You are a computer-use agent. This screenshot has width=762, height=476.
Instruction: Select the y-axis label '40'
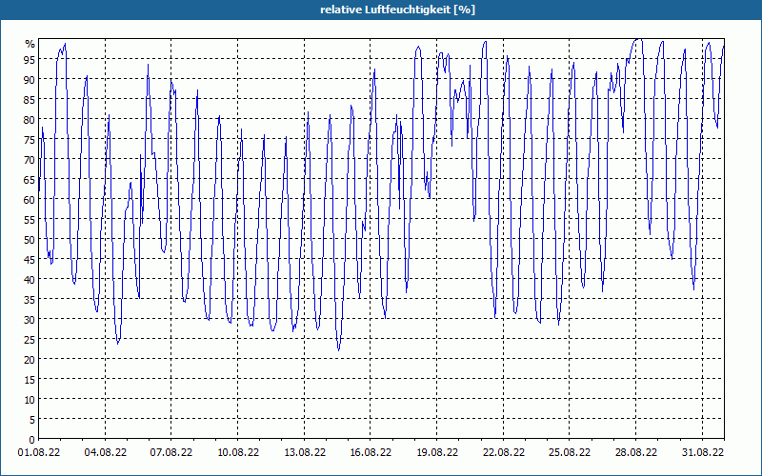pyautogui.click(x=30, y=280)
